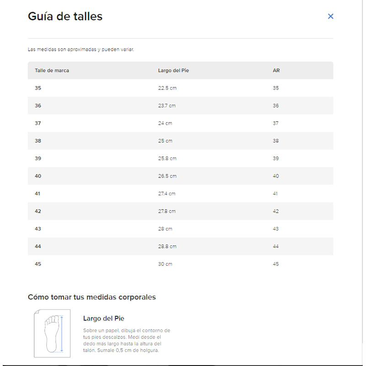Click the AR value 45 cell
The width and height of the screenshot is (366, 366).
(276, 264)
